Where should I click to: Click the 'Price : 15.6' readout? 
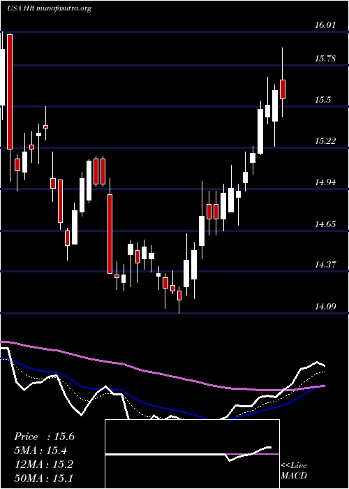point(44,437)
